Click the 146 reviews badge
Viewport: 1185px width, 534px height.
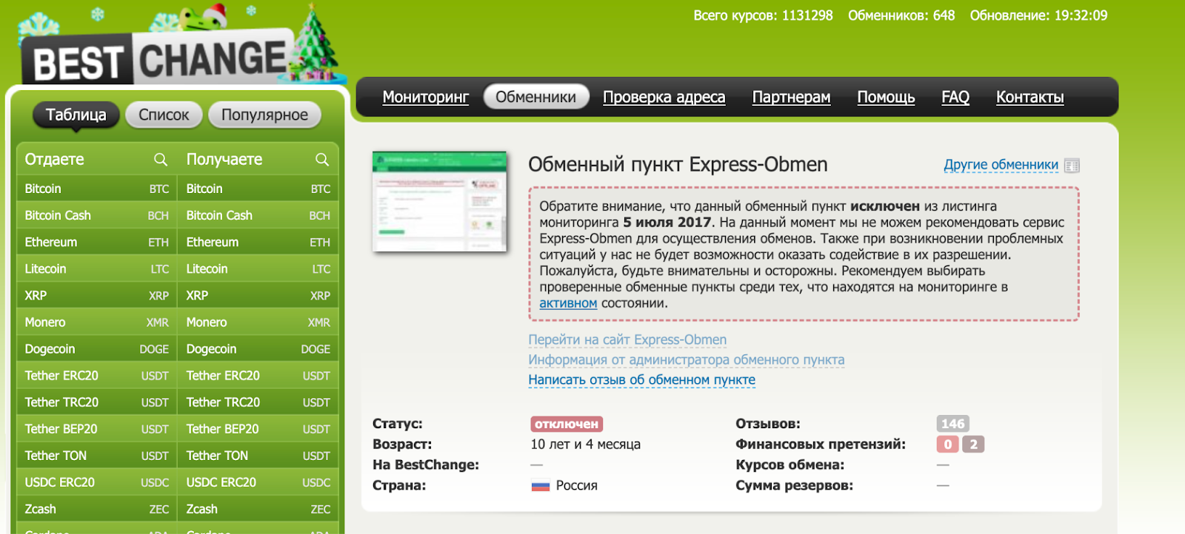pos(952,424)
